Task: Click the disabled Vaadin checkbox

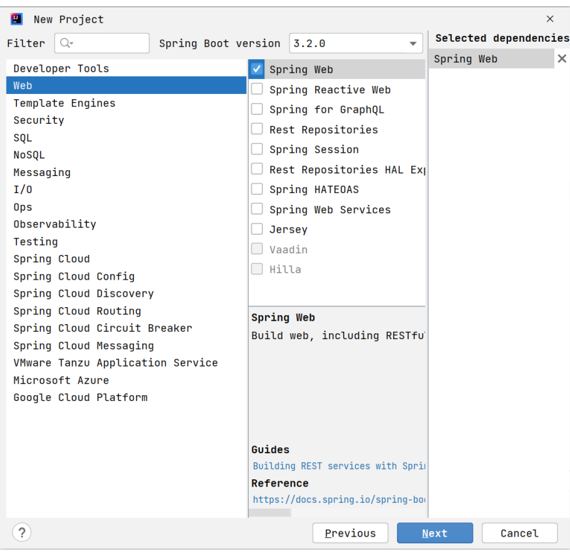Action: click(257, 248)
